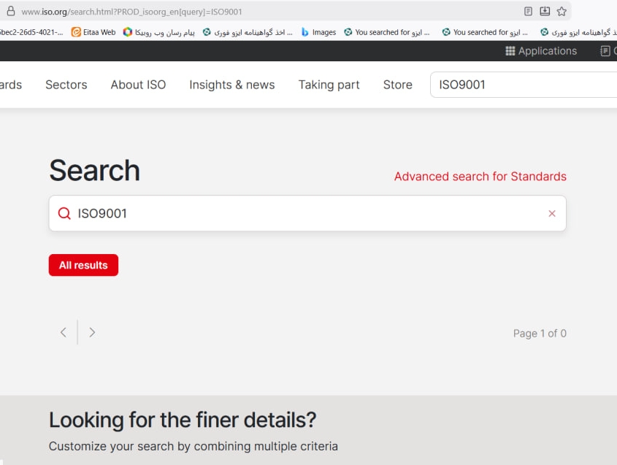617x465 pixels.
Task: Open the About ISO menu
Action: (138, 85)
